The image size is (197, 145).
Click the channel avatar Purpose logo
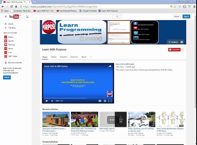pyautogui.click(x=49, y=27)
